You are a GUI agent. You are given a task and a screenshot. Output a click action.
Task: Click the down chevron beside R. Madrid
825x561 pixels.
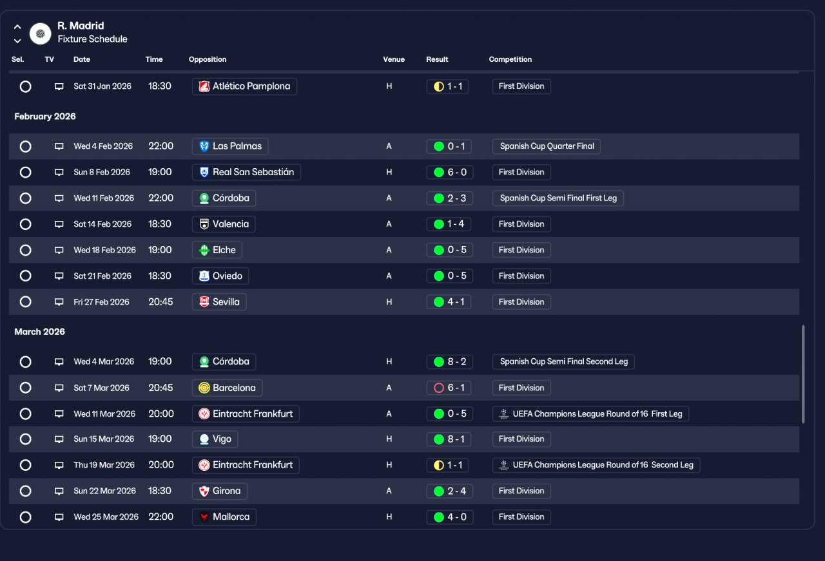pos(17,41)
